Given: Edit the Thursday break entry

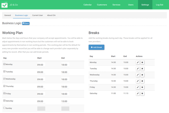Looking at the screenshot, I should pyautogui.click(x=138, y=81).
